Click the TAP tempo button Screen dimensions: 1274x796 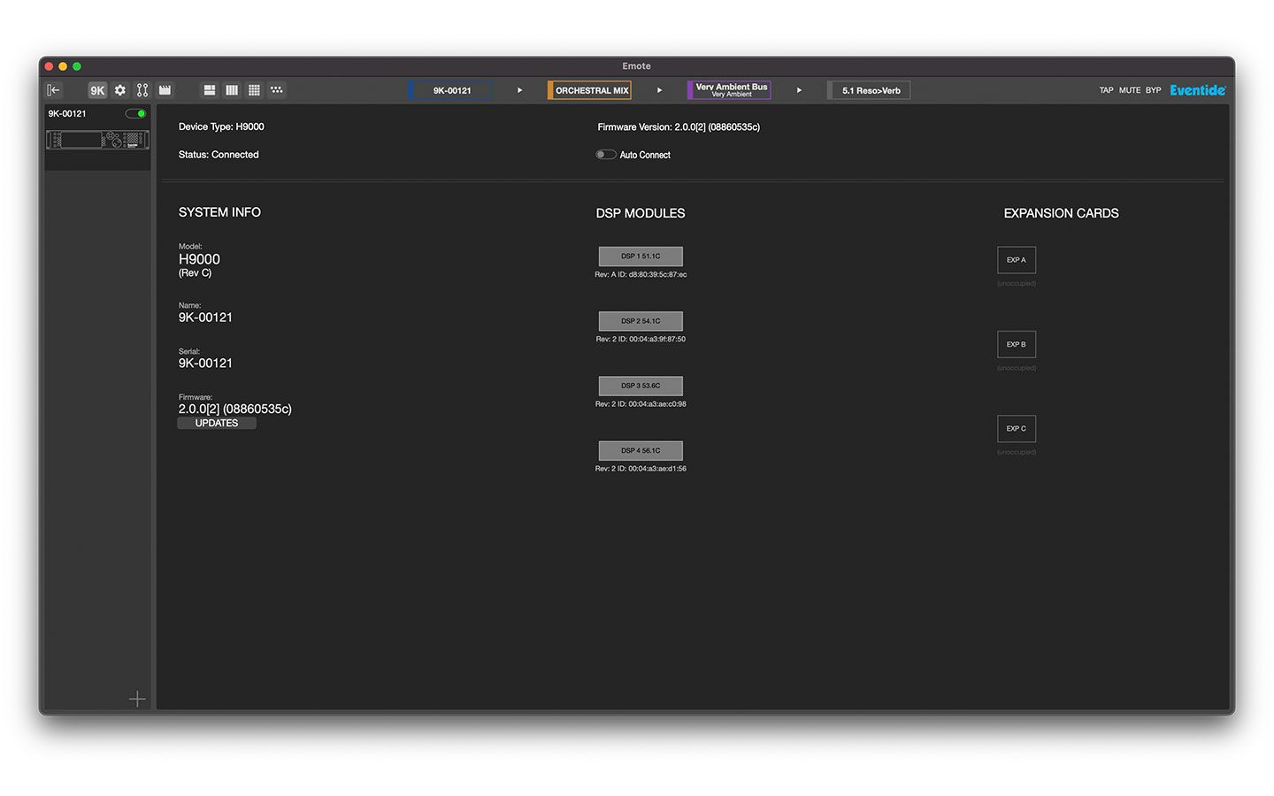click(x=1107, y=90)
